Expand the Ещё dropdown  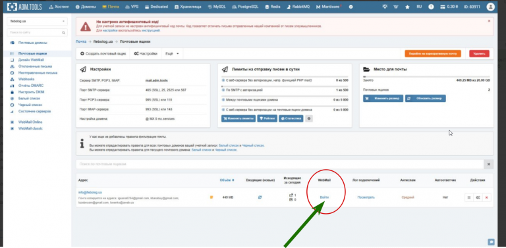tap(172, 54)
